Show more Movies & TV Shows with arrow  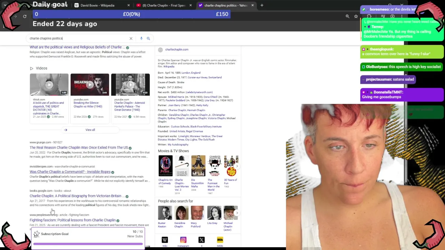[x=237, y=166]
